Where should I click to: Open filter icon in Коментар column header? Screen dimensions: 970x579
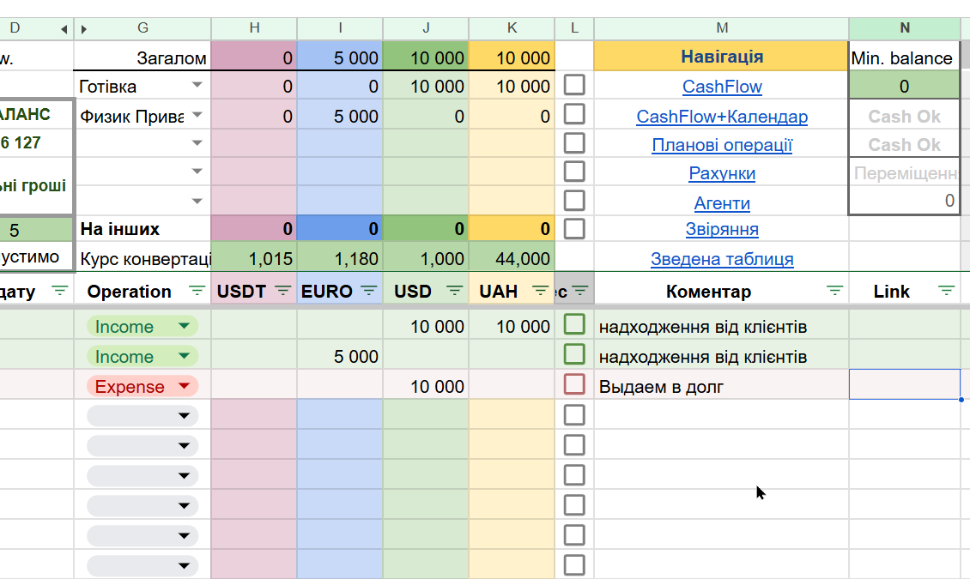[834, 292]
